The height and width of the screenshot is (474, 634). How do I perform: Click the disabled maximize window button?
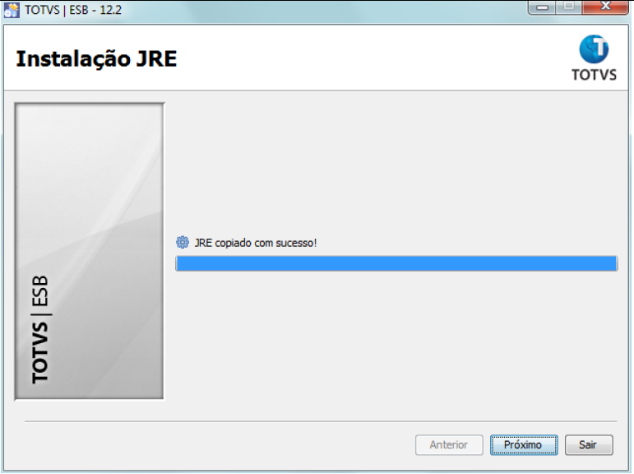pos(569,7)
